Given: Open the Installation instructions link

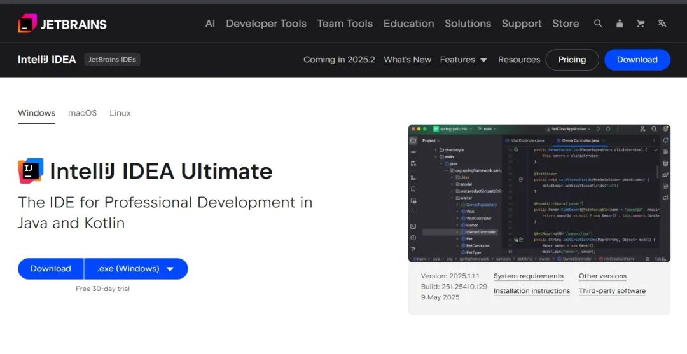Looking at the screenshot, I should tap(531, 291).
